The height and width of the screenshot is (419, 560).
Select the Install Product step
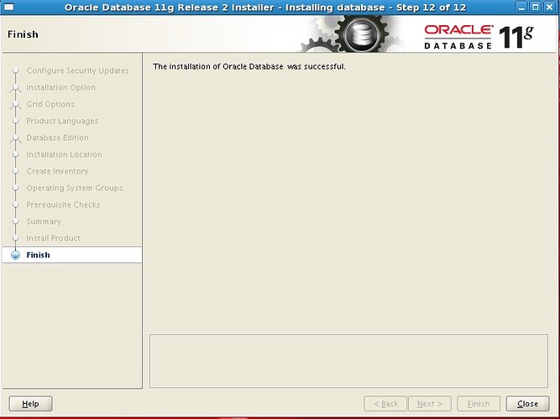point(53,238)
